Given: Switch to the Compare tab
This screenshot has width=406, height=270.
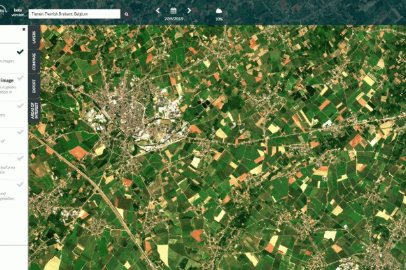Looking at the screenshot, I should (x=35, y=61).
